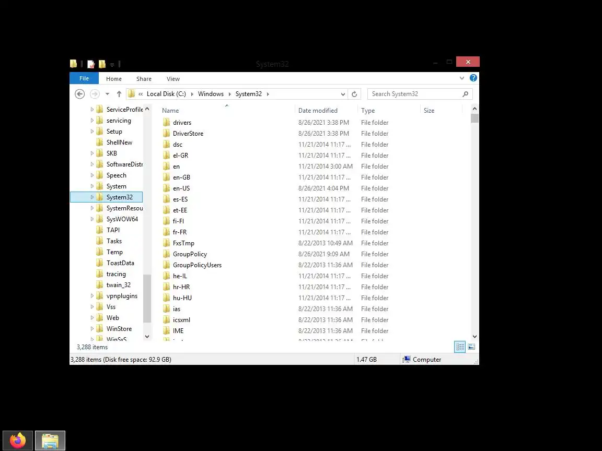
Task: Go up one folder level
Action: (119, 94)
